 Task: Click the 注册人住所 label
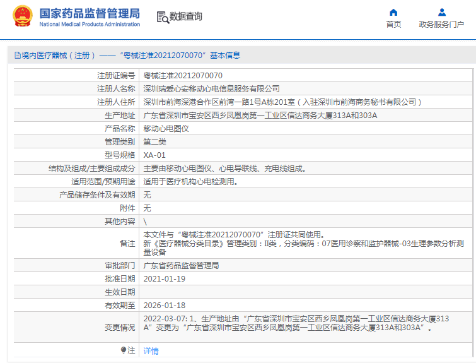(116, 102)
